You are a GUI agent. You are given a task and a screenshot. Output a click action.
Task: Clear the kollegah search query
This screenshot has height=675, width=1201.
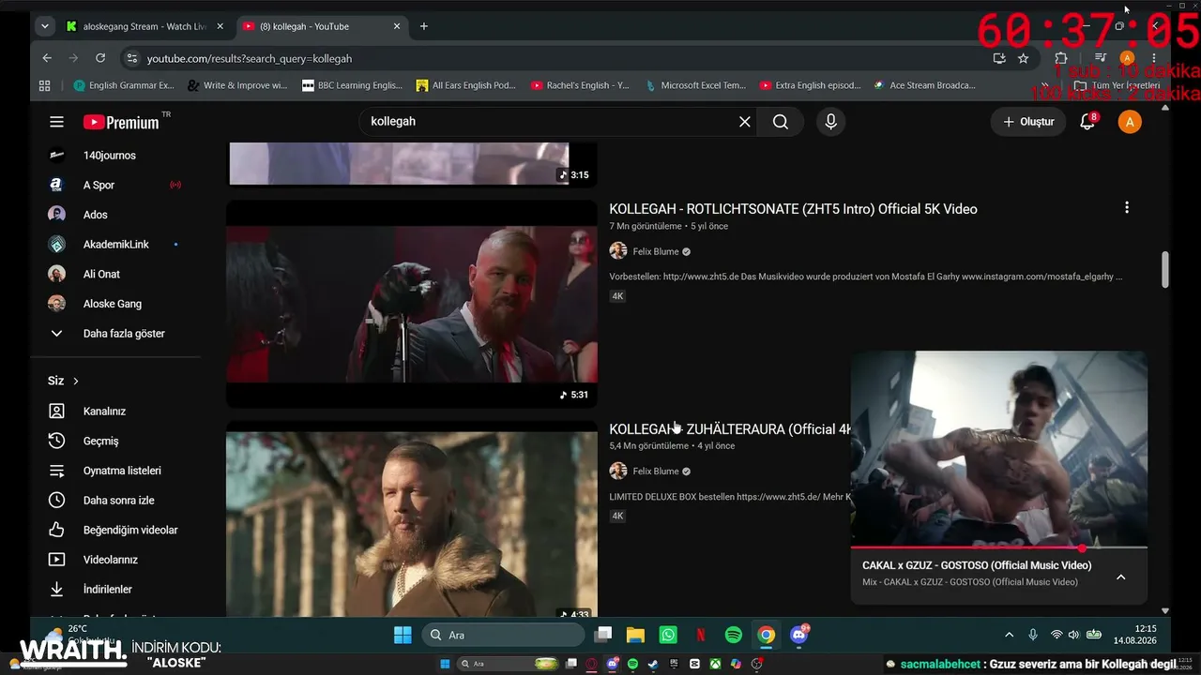(x=745, y=122)
